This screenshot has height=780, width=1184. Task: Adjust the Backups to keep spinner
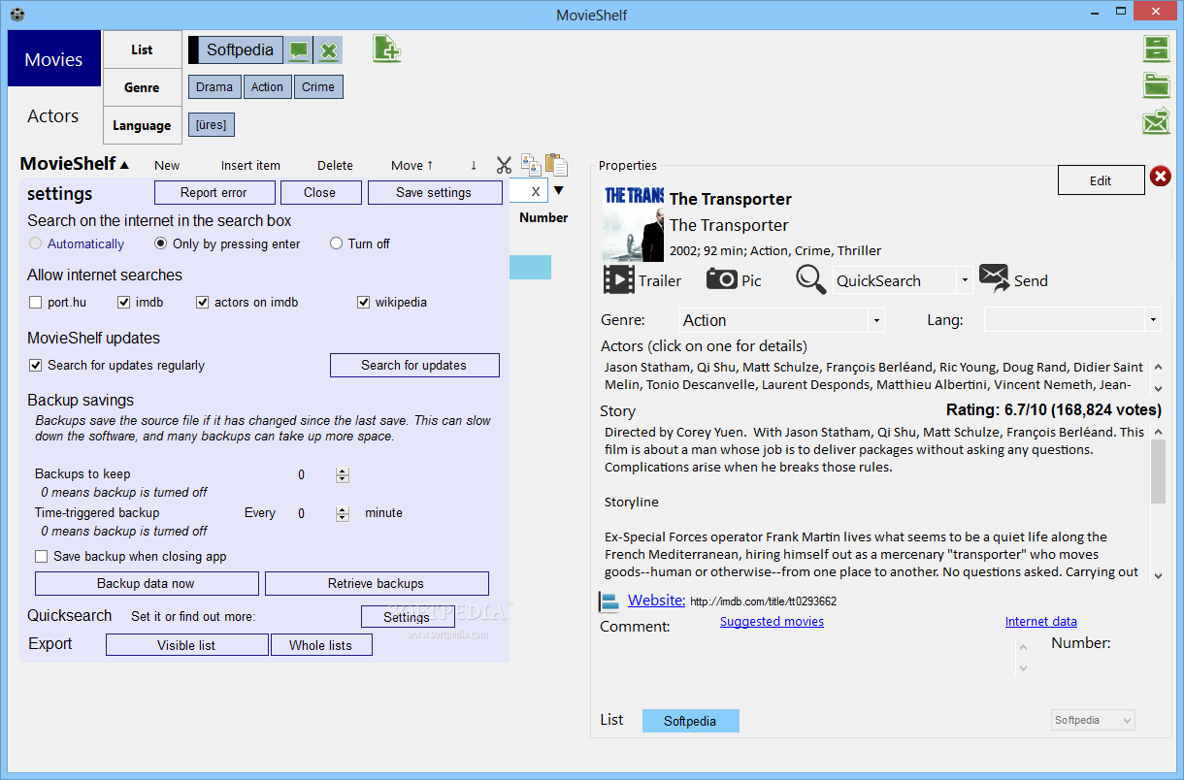pyautogui.click(x=342, y=474)
